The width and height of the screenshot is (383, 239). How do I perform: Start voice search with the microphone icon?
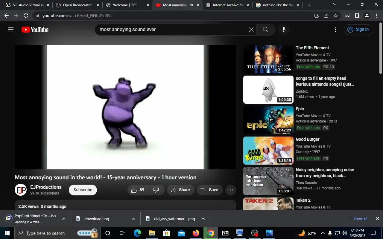click(284, 29)
